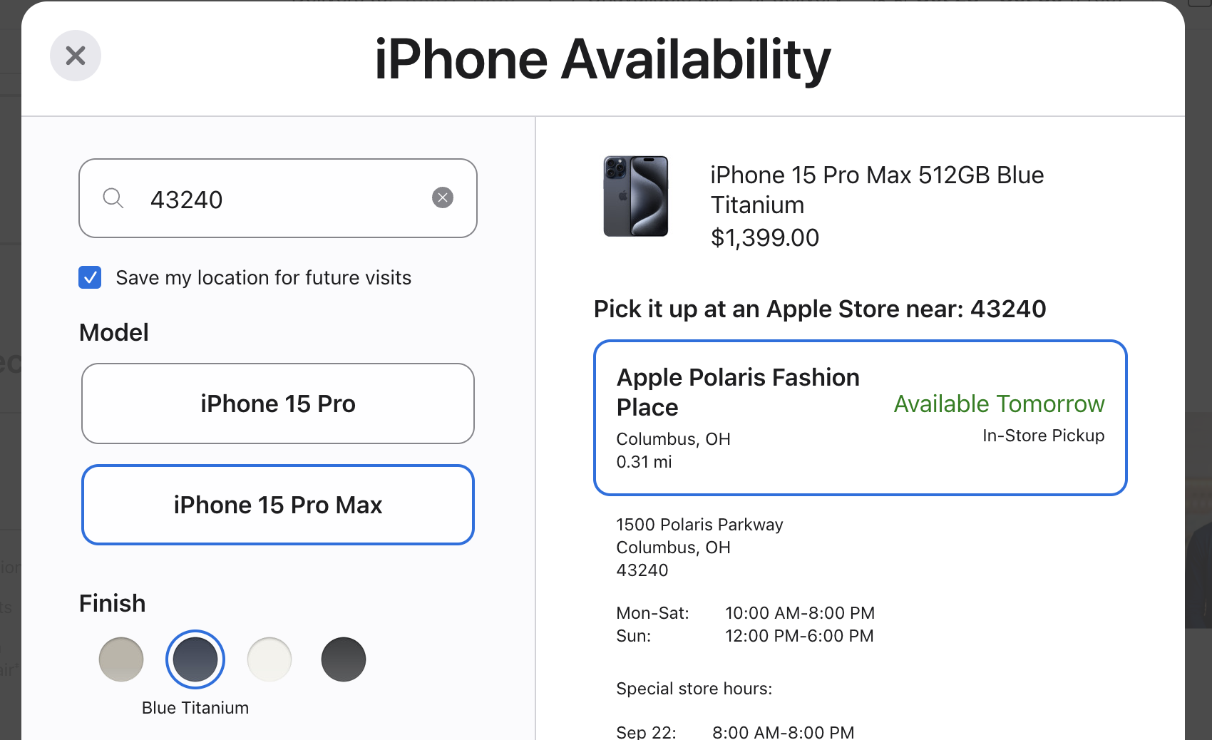Choose the Black Titanium finish swatch

point(344,659)
